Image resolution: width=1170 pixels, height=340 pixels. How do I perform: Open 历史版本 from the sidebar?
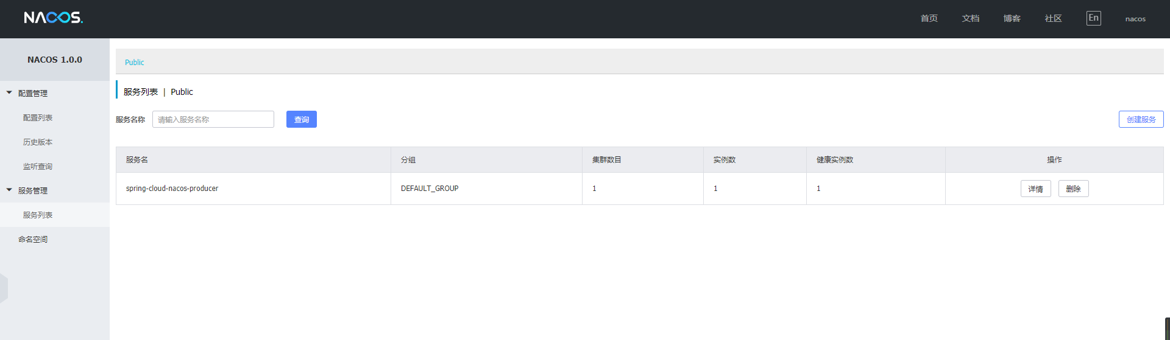38,142
